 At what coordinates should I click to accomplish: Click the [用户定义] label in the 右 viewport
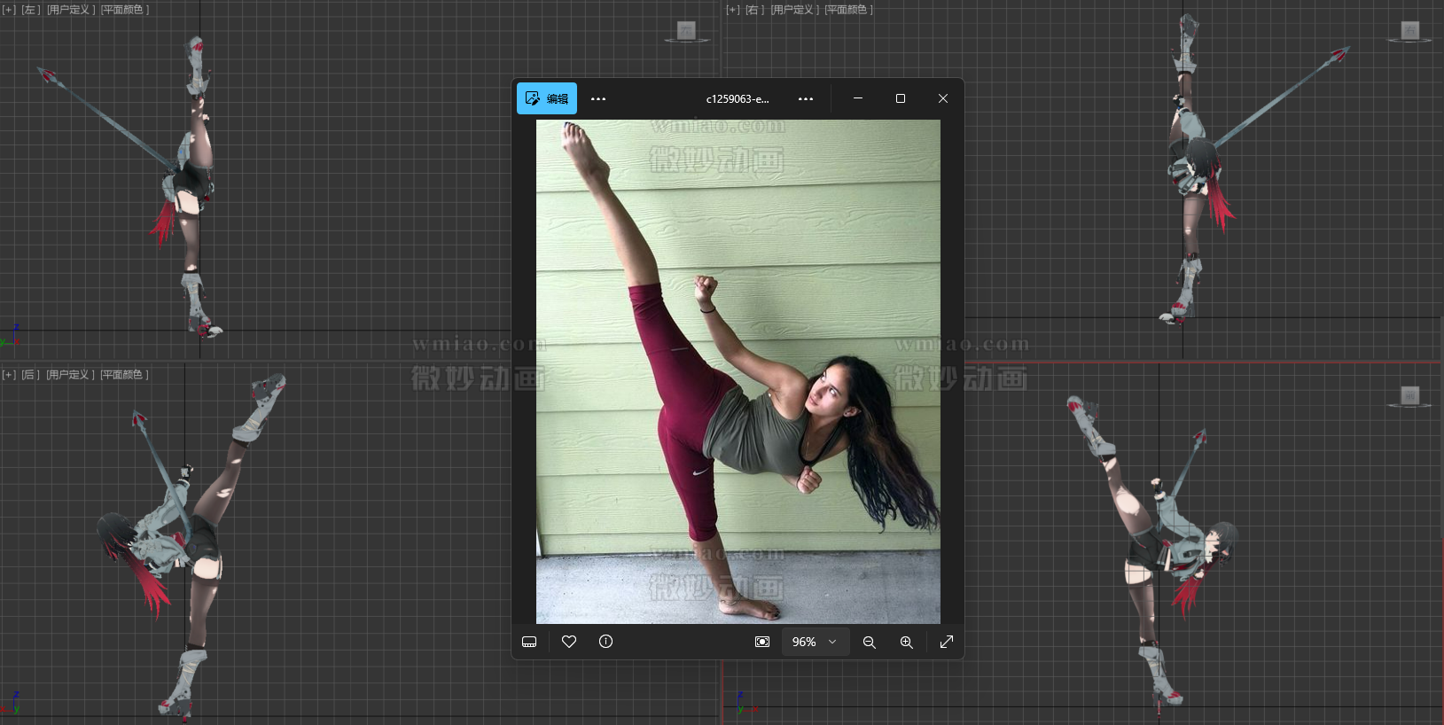point(794,10)
